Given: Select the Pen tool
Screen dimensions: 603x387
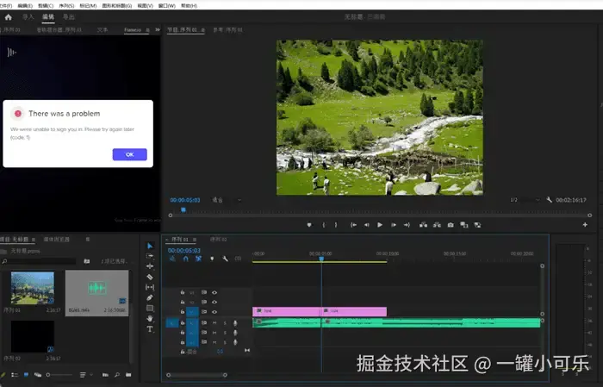Looking at the screenshot, I should pyautogui.click(x=150, y=297).
